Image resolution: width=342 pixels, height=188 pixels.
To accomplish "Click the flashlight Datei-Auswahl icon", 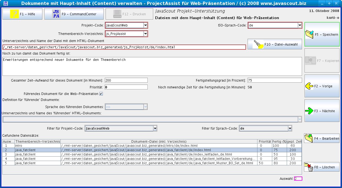I will click(x=258, y=44).
